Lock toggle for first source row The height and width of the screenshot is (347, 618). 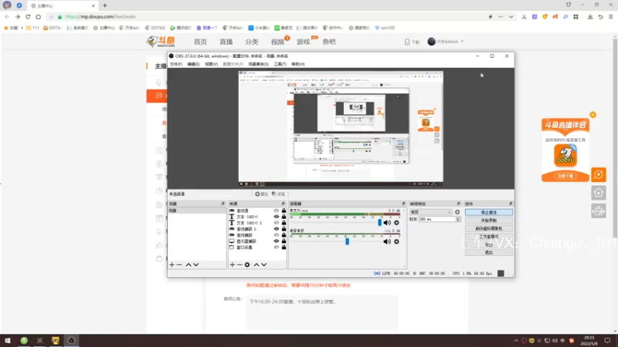point(284,211)
